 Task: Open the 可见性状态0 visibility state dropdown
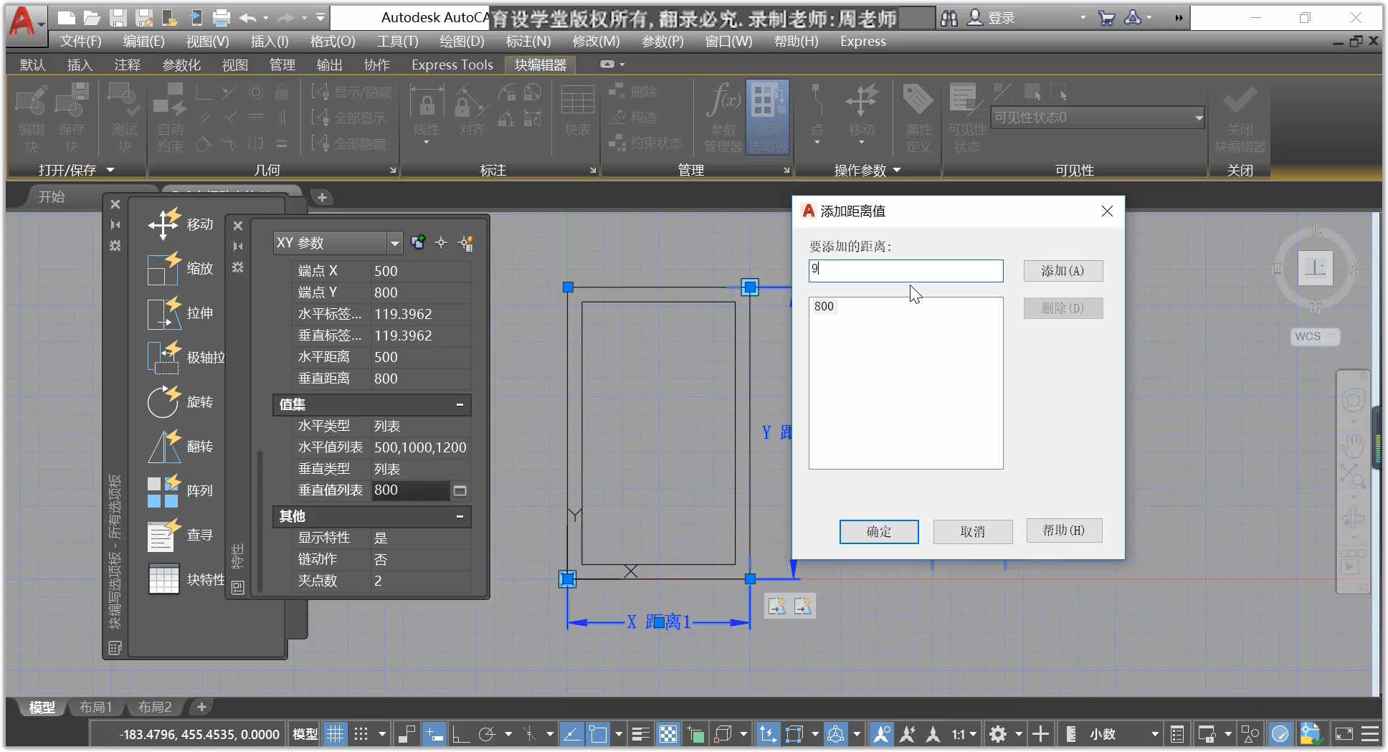[x=1199, y=118]
